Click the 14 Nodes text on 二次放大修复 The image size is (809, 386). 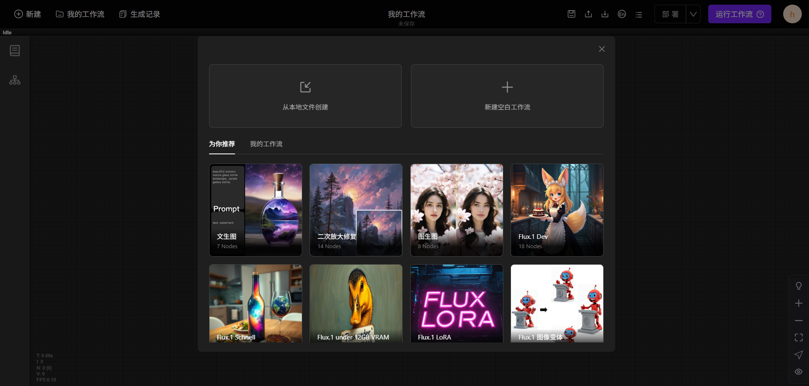[329, 246]
